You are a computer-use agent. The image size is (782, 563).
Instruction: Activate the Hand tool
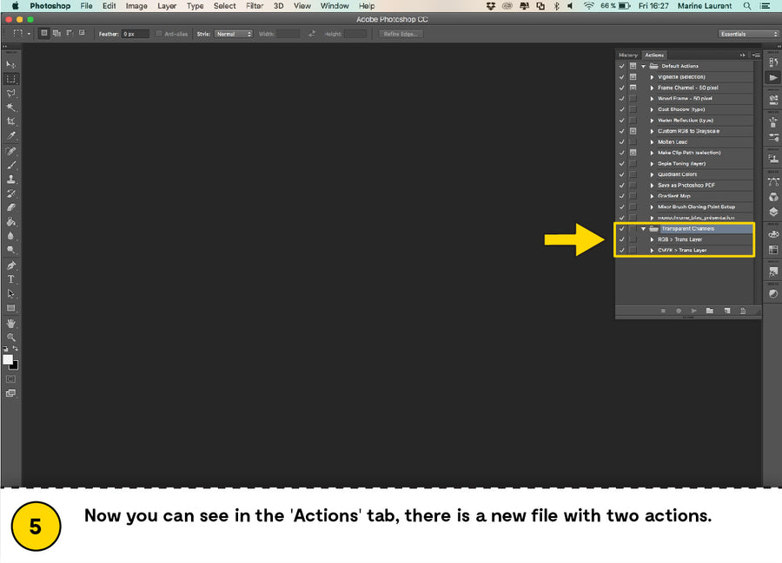pyautogui.click(x=11, y=323)
